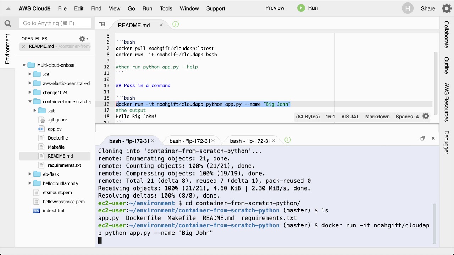The width and height of the screenshot is (454, 255).
Task: Open the Debugger side panel
Action: 447,142
